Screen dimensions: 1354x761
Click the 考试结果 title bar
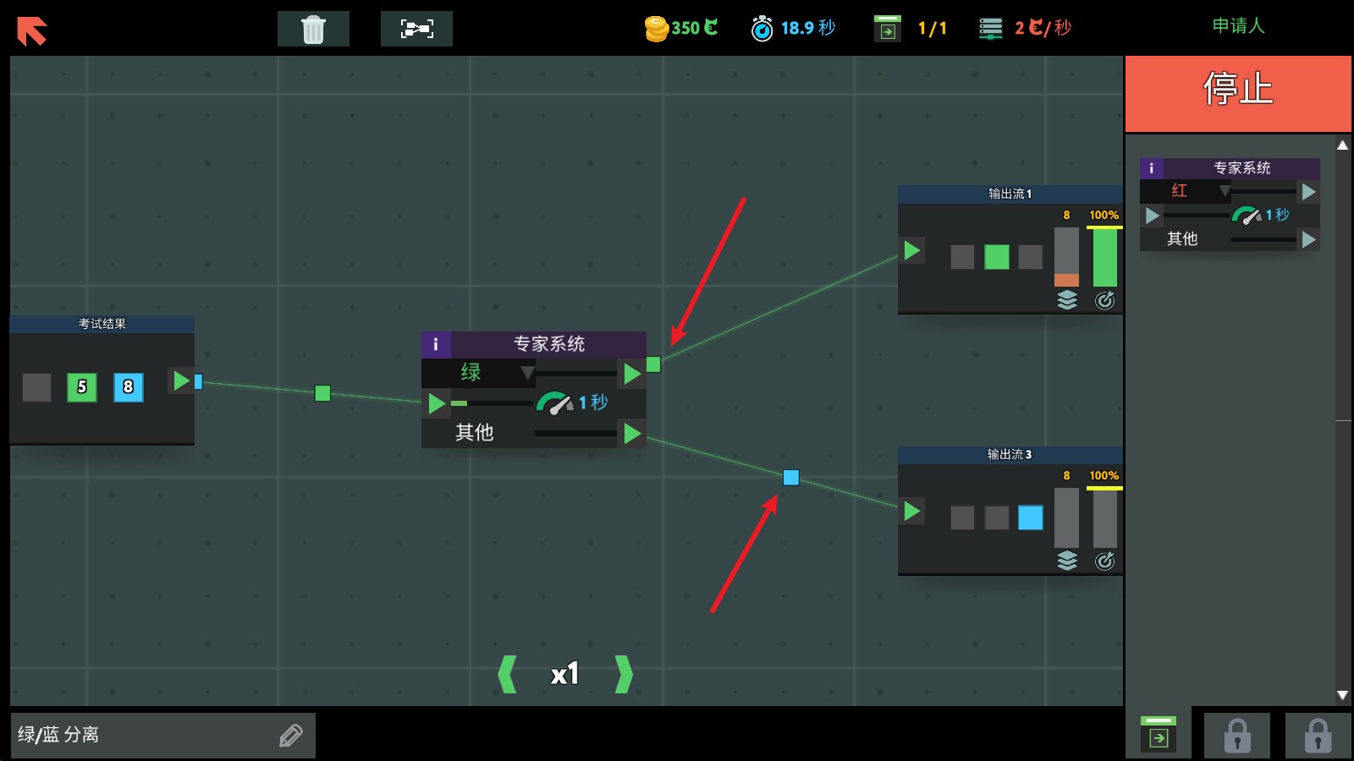coord(102,324)
